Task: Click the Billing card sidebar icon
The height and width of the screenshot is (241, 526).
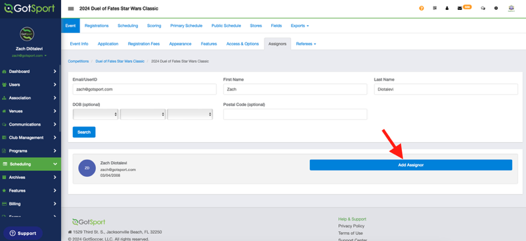Action: pos(4,204)
